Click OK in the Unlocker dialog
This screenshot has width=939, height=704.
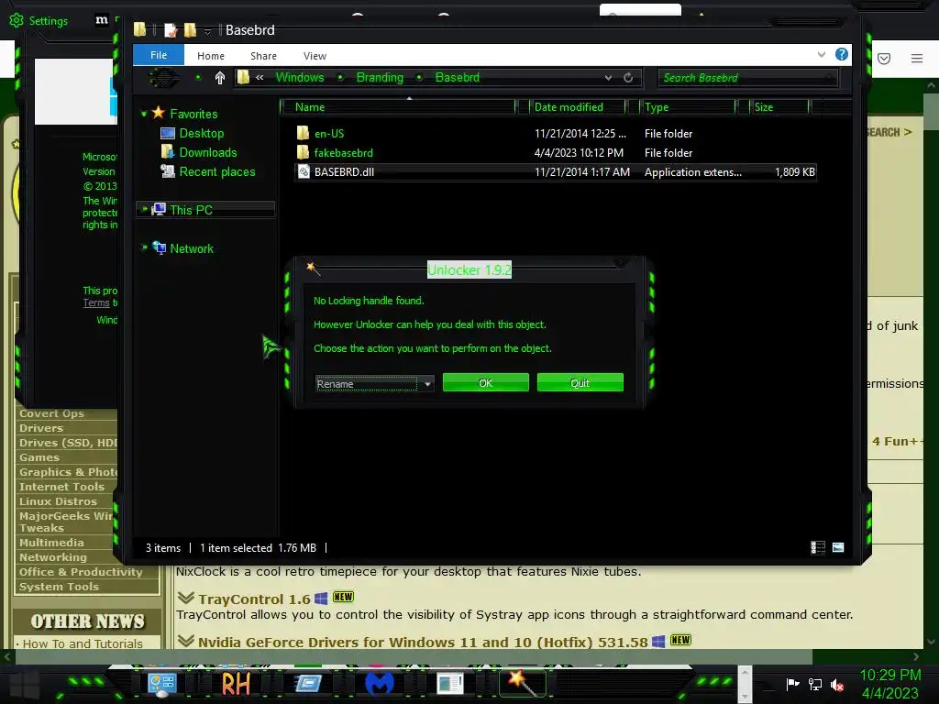[x=486, y=382]
